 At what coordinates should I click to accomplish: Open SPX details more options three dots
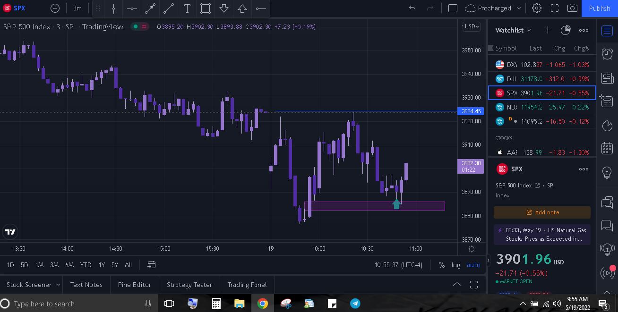[x=584, y=169]
